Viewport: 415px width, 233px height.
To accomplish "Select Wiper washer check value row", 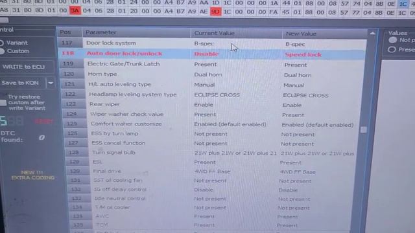I will point(212,115).
